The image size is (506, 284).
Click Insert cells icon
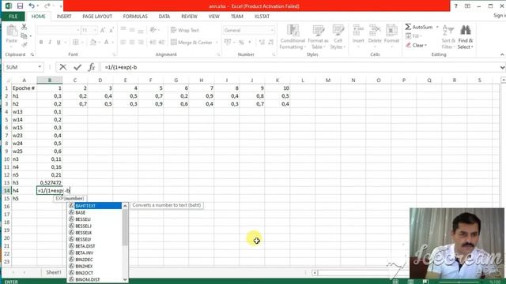coord(358,36)
